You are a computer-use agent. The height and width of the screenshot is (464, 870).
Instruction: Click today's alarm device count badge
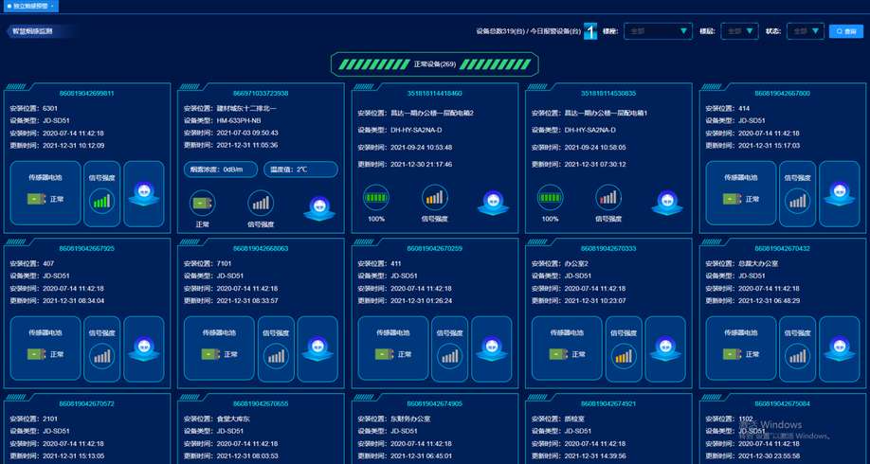tap(589, 31)
